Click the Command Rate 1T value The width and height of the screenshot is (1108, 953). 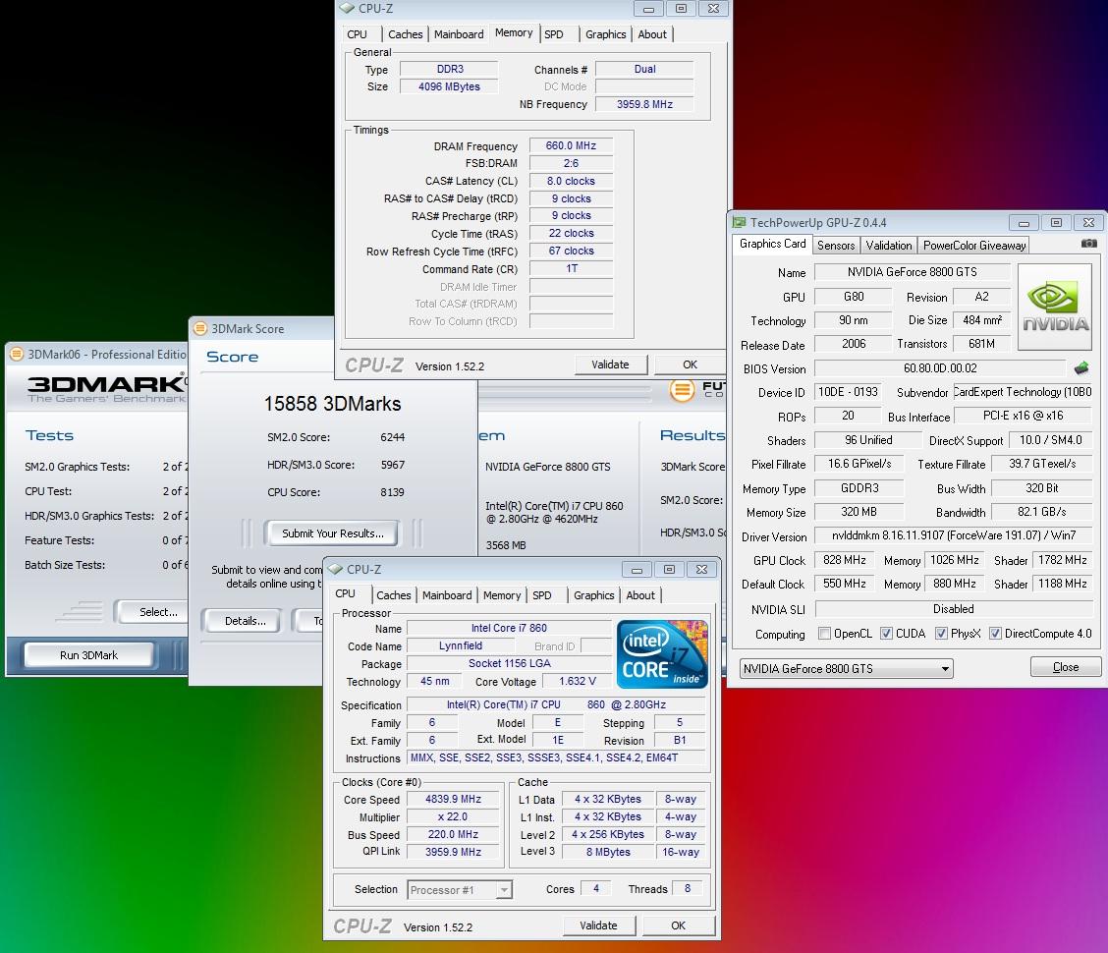[x=571, y=268]
